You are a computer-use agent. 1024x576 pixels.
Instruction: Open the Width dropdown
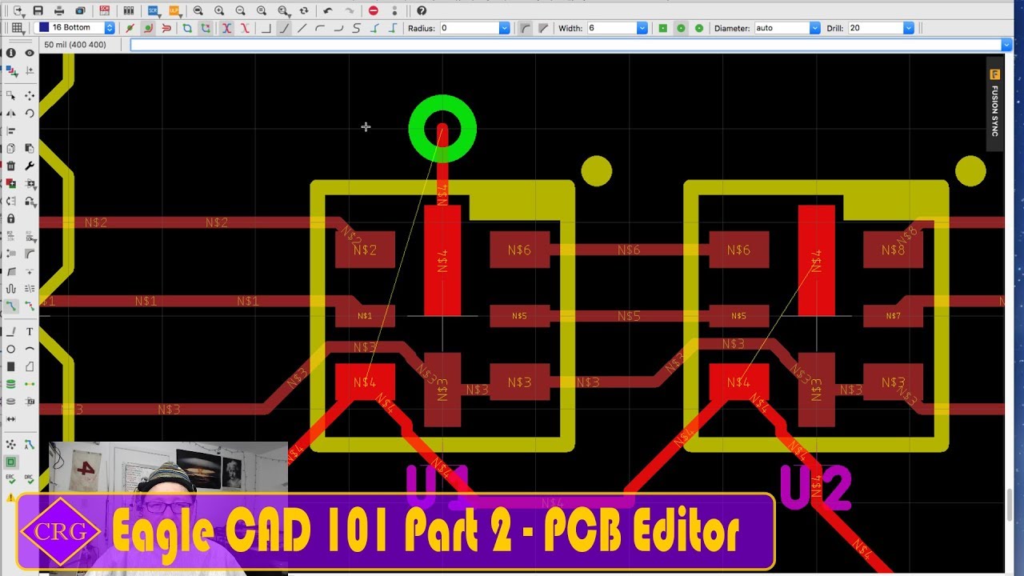coord(642,28)
